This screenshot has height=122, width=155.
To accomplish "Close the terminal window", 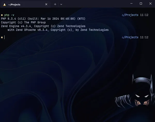I will click(150, 4).
